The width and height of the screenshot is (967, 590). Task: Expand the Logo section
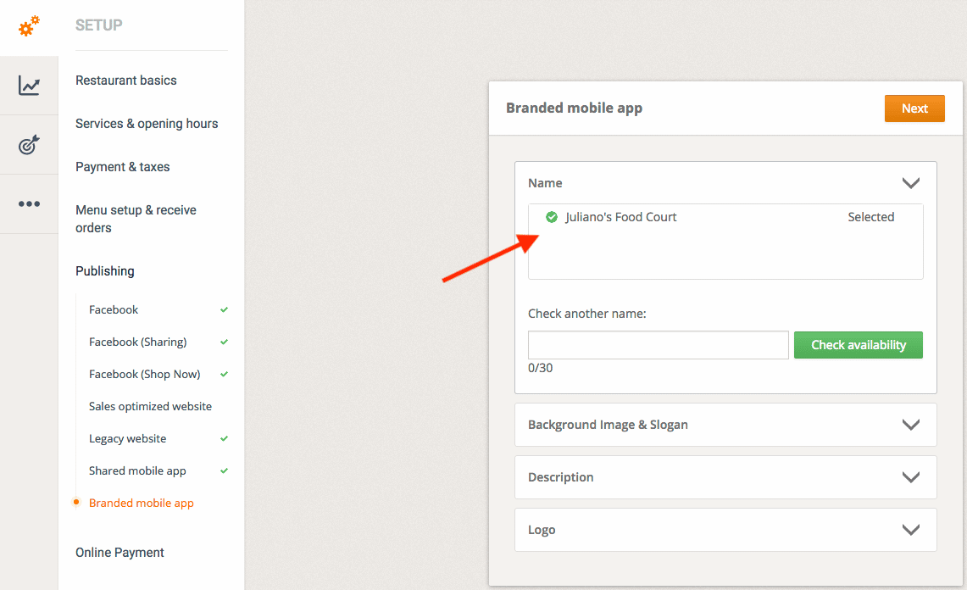coord(911,530)
